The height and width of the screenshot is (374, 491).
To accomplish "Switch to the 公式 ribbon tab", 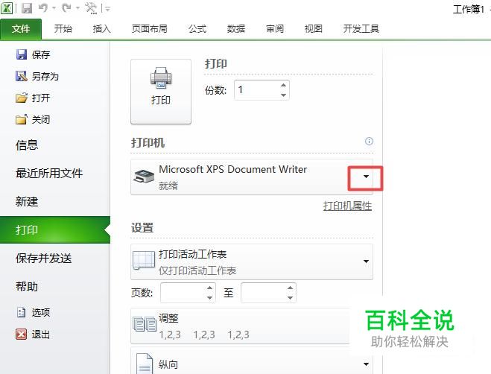I will click(x=197, y=29).
